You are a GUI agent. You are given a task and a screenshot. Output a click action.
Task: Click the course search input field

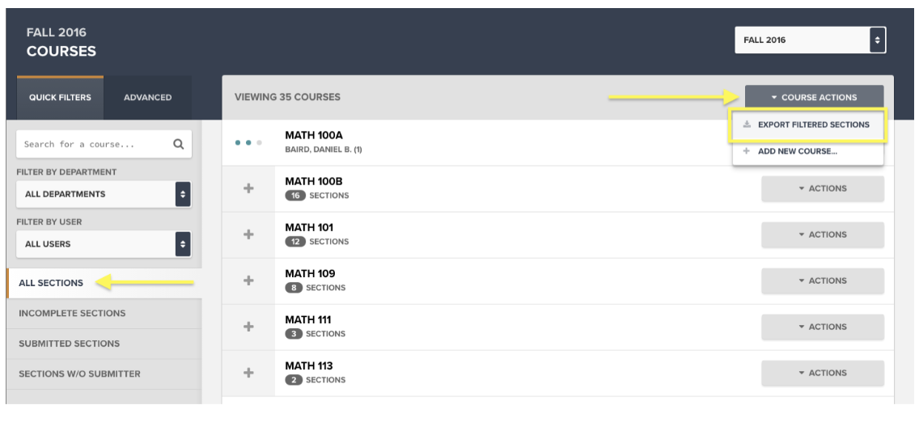click(94, 144)
